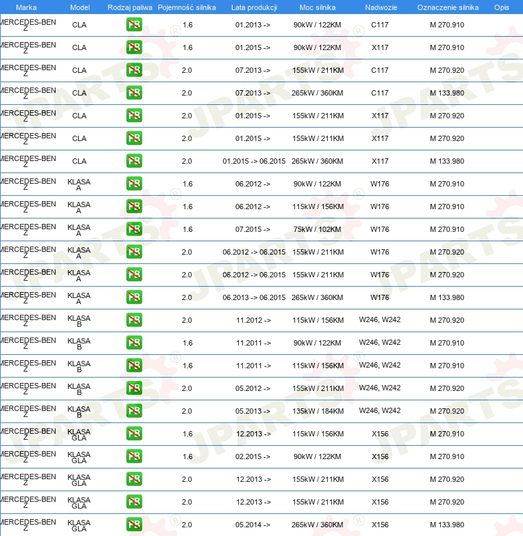This screenshot has width=523, height=536.
Task: Click fuel icon in KLASA A 75kW row
Action: click(134, 229)
